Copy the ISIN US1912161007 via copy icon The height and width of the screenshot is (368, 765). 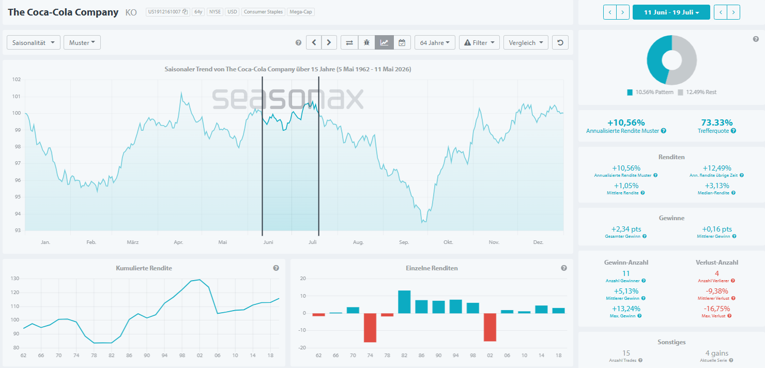click(x=185, y=12)
